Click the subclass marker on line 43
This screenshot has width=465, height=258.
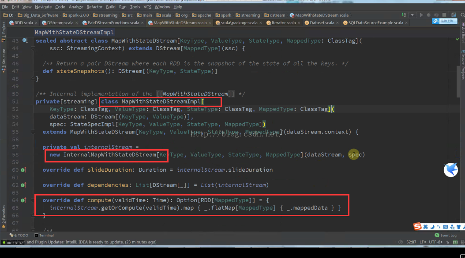tap(25, 41)
